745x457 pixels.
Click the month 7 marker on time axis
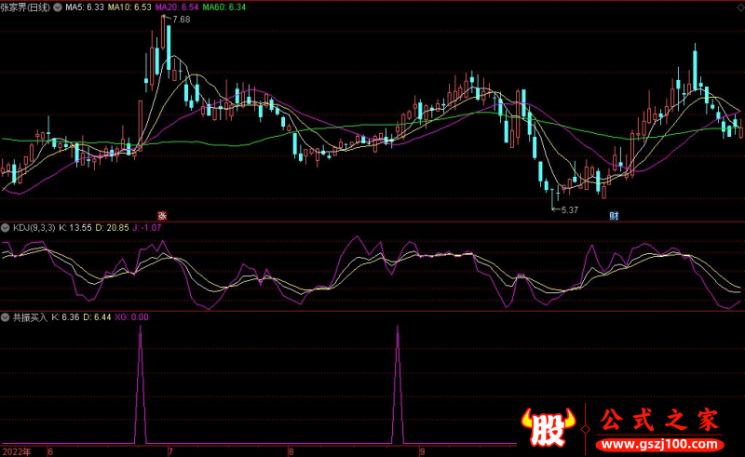170,451
